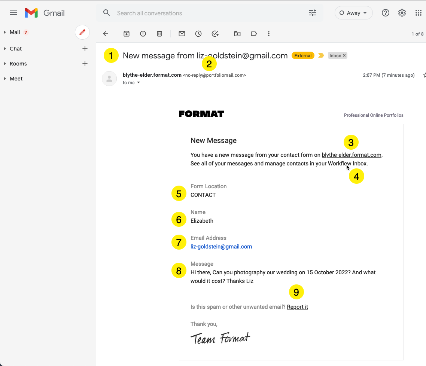Click the Gmail logo
The image size is (426, 366).
[45, 13]
